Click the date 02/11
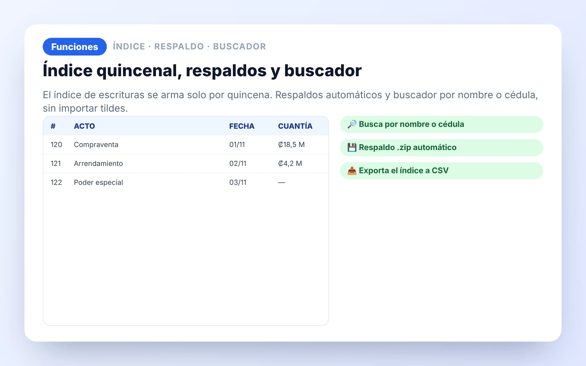Viewport: 586px width, 366px height. 238,163
